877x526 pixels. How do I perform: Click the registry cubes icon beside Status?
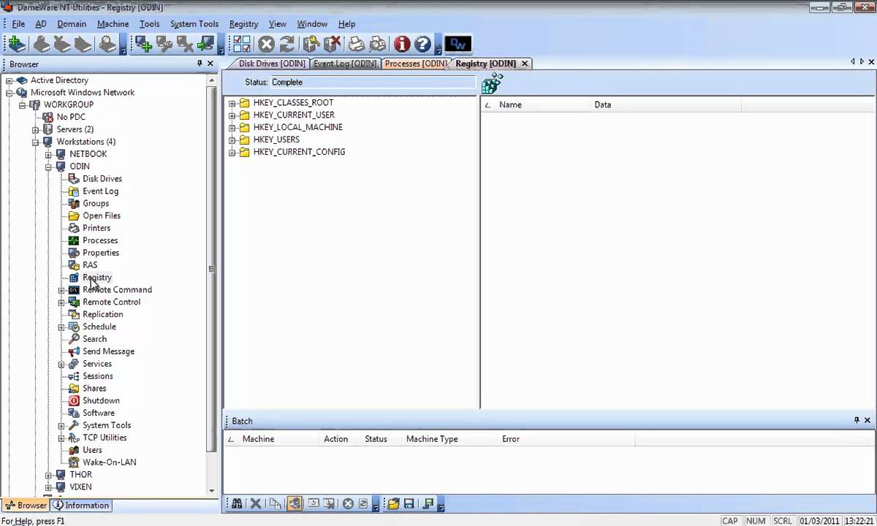(492, 83)
